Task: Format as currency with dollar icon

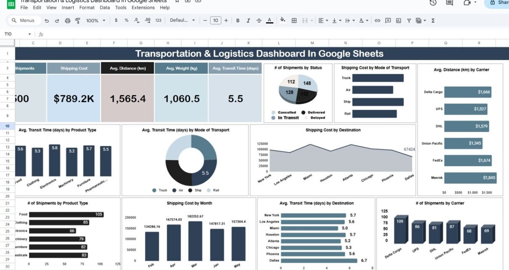Action: click(x=116, y=20)
